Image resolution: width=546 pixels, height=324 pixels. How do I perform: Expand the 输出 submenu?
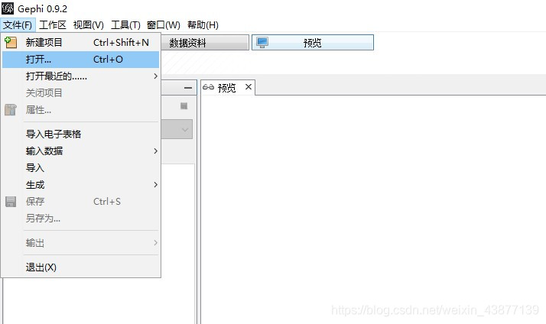(81, 242)
